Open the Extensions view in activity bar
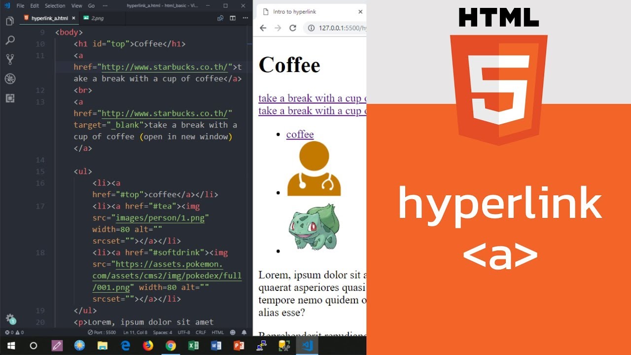 tap(9, 98)
